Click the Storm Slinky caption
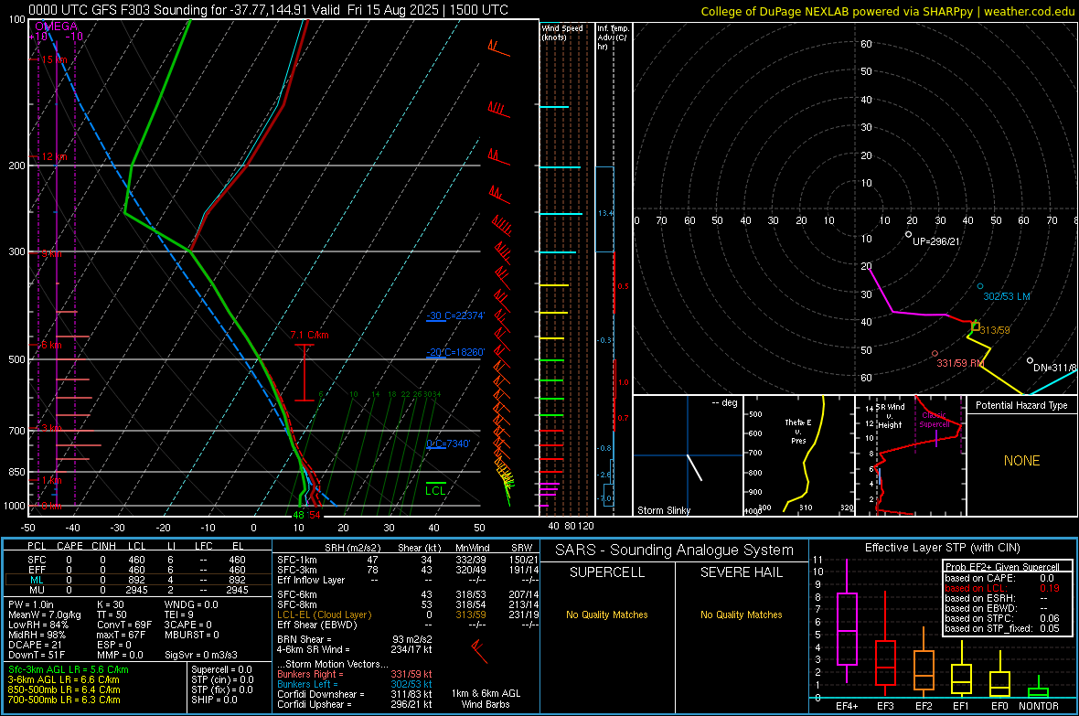1079x716 pixels. [x=664, y=510]
